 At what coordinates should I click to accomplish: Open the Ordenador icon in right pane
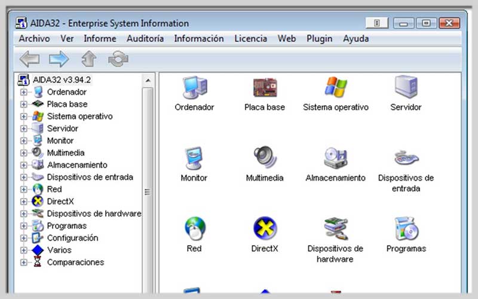pos(195,87)
